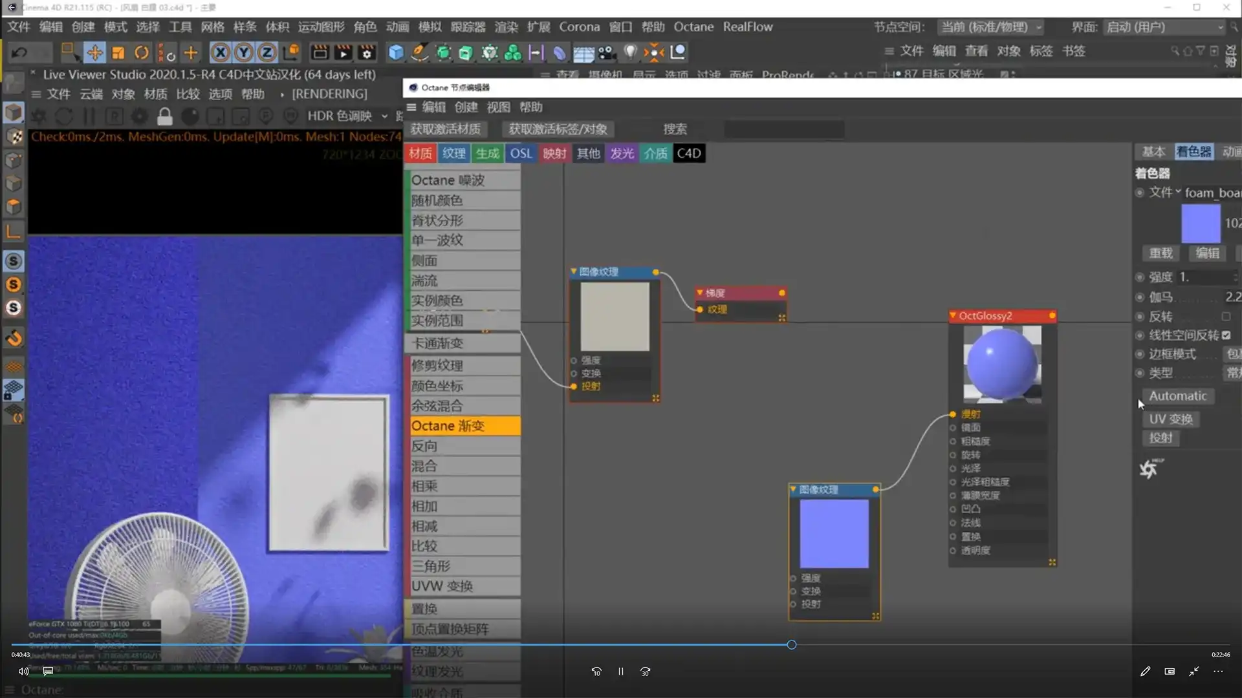The width and height of the screenshot is (1242, 698).
Task: Select the Scale tool in the toolbar
Action: [118, 52]
